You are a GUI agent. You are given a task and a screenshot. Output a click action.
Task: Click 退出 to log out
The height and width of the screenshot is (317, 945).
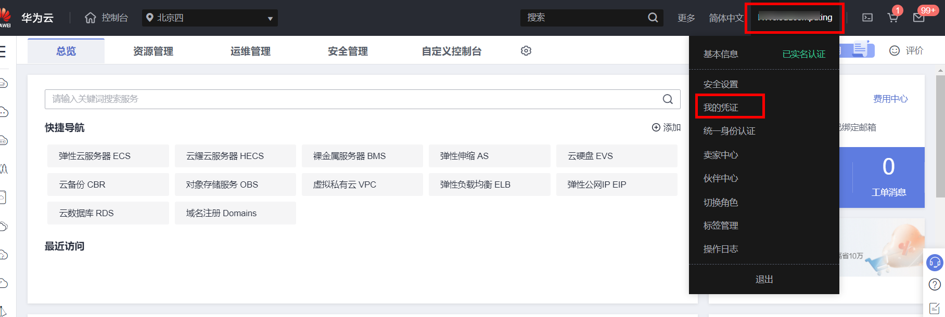coord(764,280)
